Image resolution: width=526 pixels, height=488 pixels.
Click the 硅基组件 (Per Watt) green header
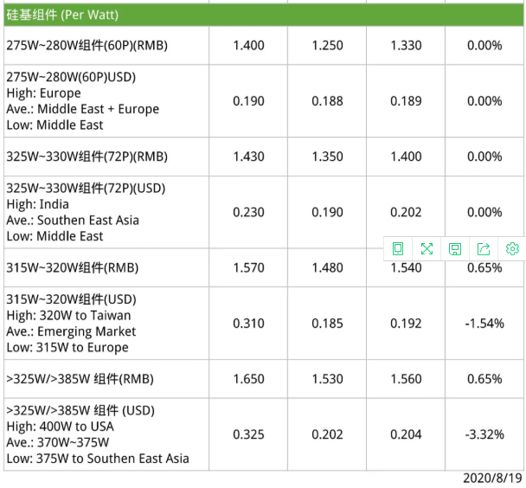pos(62,16)
